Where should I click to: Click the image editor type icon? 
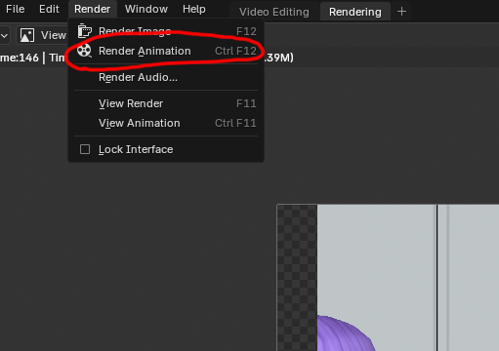tap(27, 35)
